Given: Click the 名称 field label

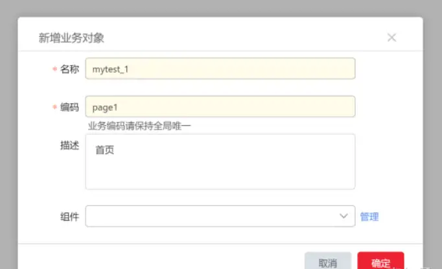Looking at the screenshot, I should click(x=69, y=69).
